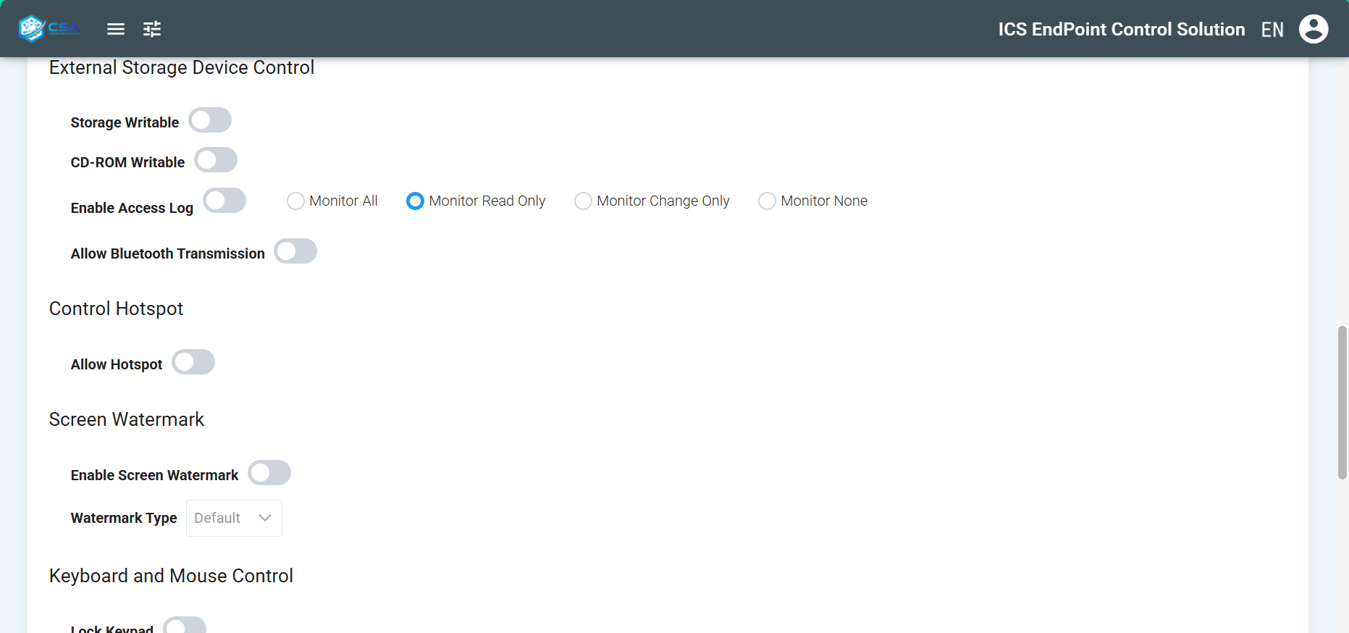Click the Watermark Type chevron arrow
Viewport: 1349px width, 633px height.
[265, 519]
